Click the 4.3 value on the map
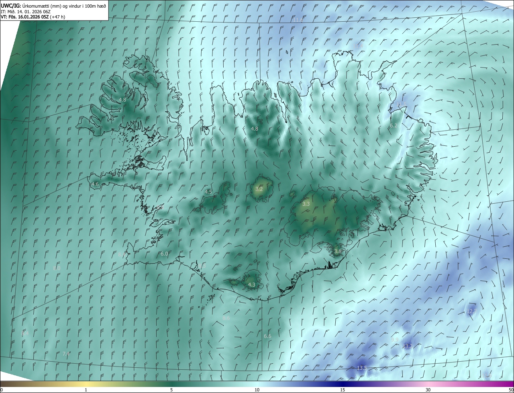Image resolution: width=514 pixels, height=393 pixels. [252, 285]
